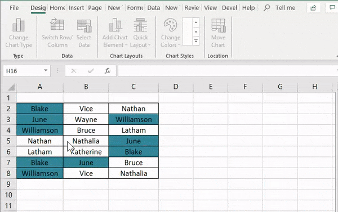This screenshot has height=212, width=338.
Task: Click cell A2 containing Blake
Action: point(39,109)
